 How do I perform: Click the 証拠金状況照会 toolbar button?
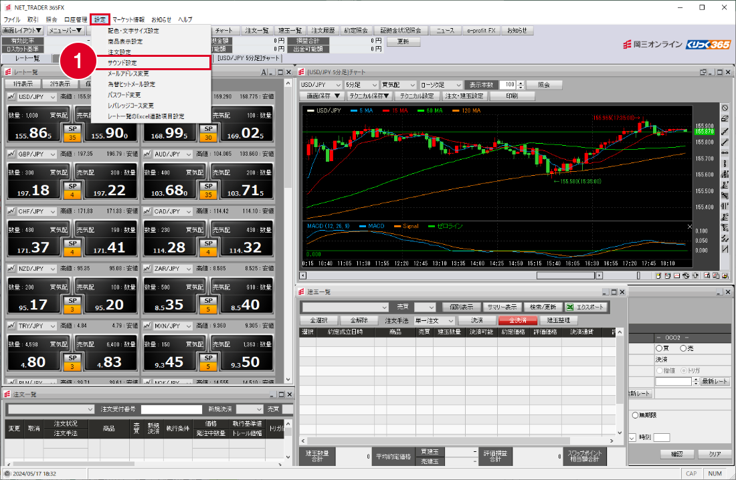point(400,31)
